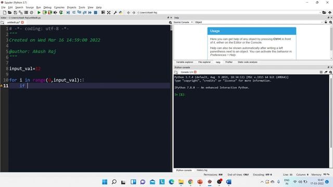Click the Stop debugging square icon
The image size is (333, 187).
coord(96,12)
